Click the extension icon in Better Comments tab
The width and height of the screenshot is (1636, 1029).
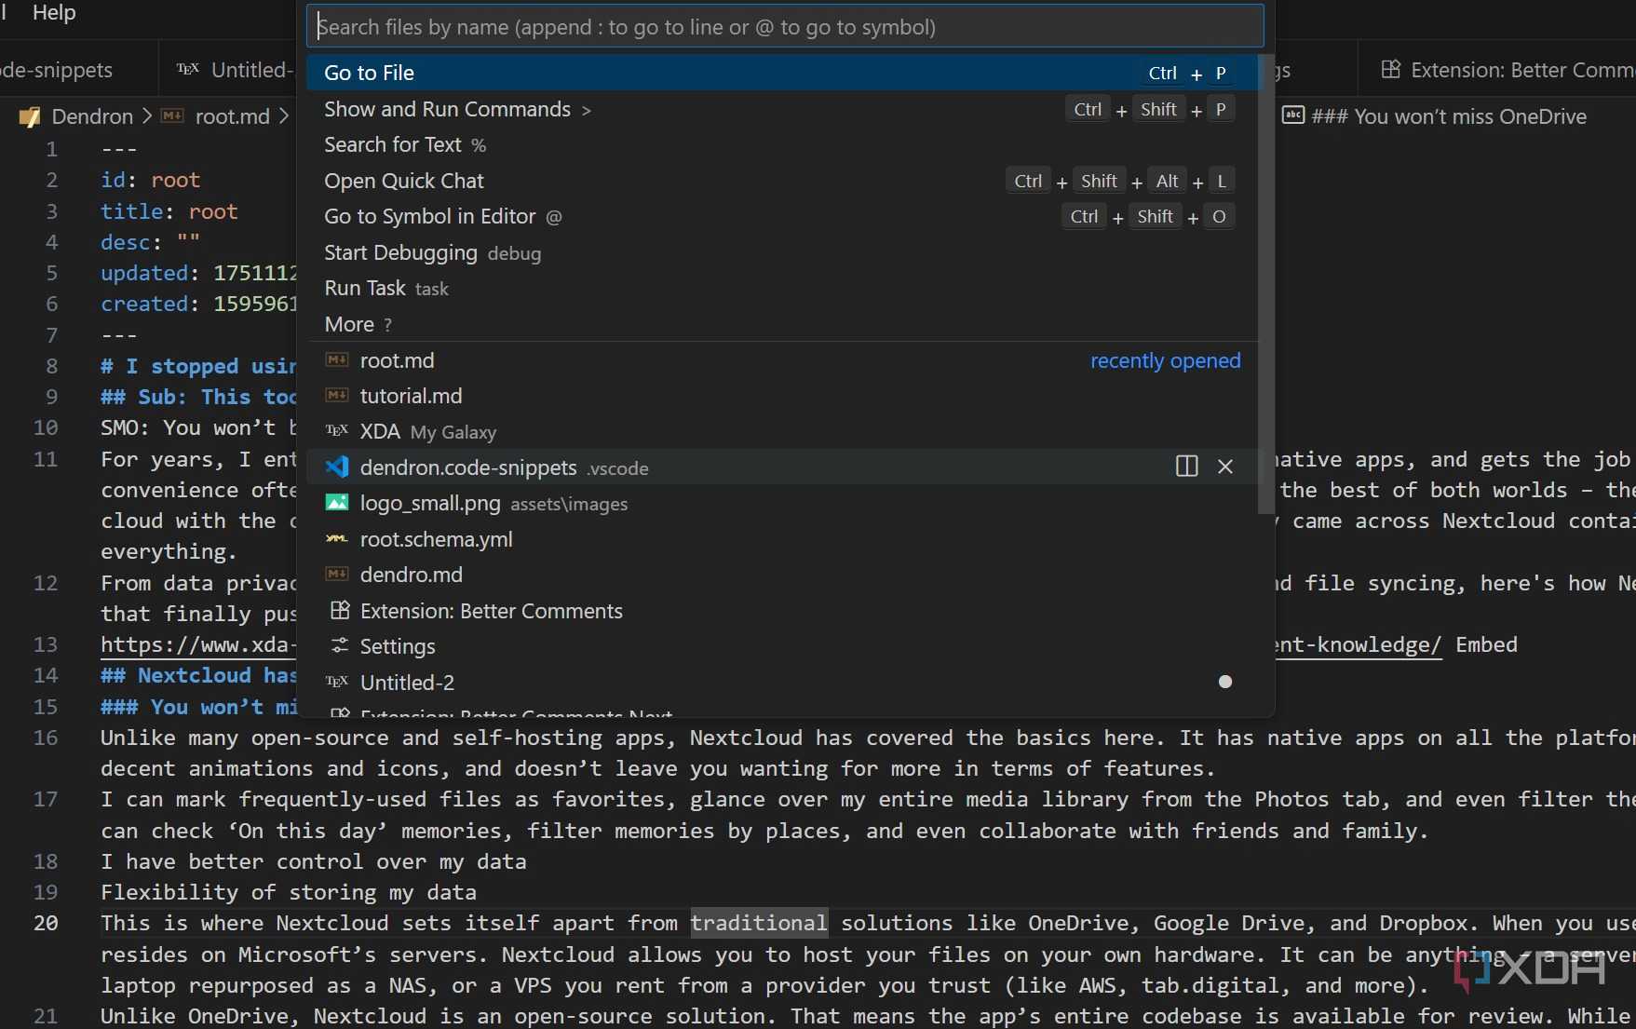[1390, 69]
